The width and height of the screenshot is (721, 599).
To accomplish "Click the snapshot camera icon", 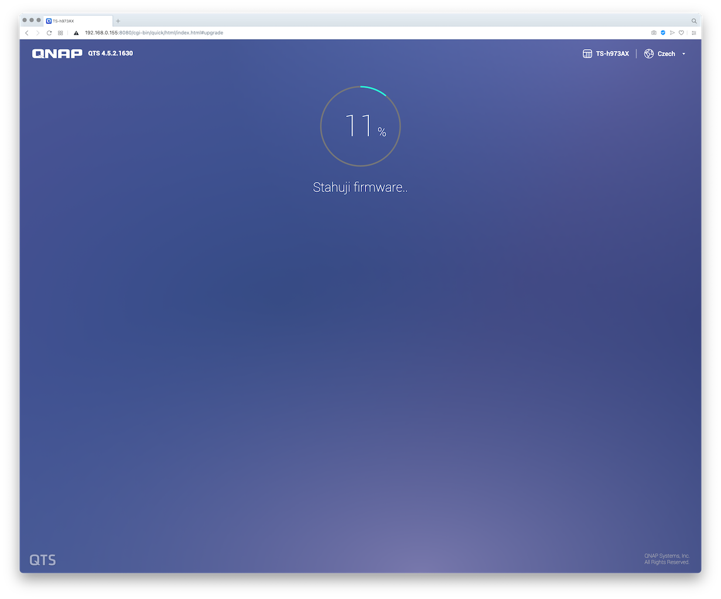I will [654, 33].
